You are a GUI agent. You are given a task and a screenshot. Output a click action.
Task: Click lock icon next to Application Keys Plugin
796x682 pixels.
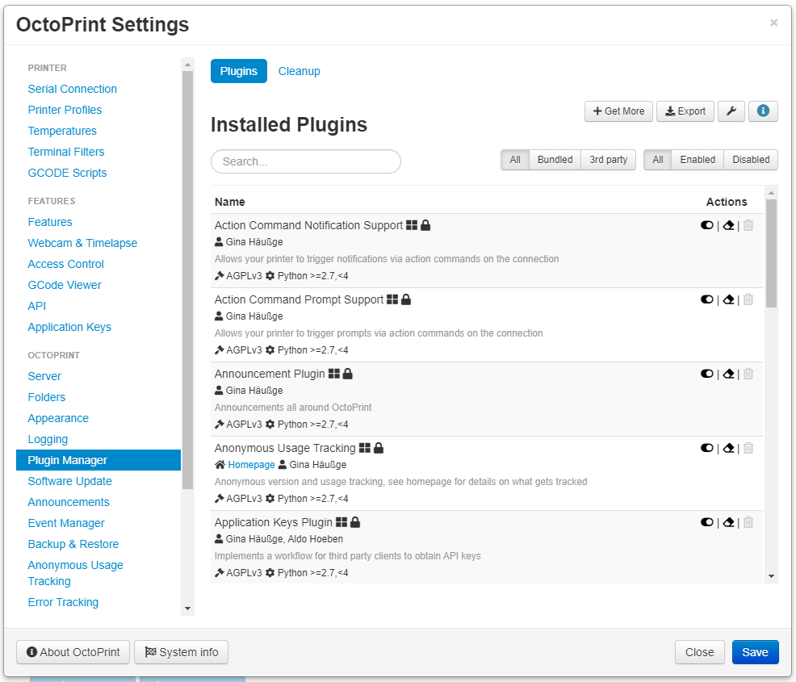(355, 522)
